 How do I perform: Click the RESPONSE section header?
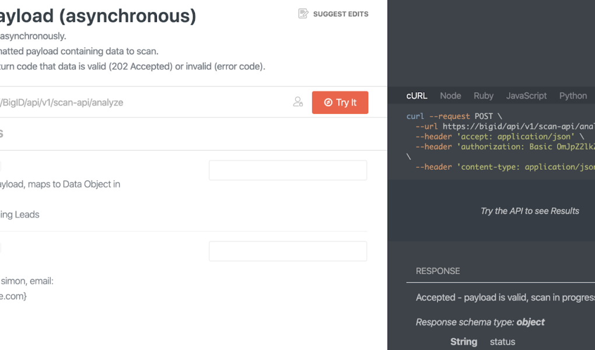(x=437, y=271)
